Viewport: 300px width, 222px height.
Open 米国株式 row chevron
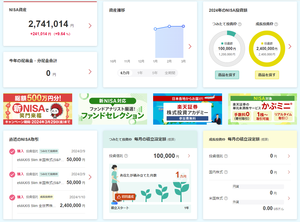[x=289, y=198]
